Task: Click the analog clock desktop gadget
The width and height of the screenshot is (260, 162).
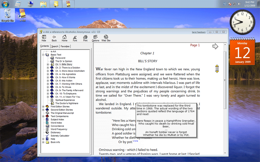Action: [x=242, y=22]
